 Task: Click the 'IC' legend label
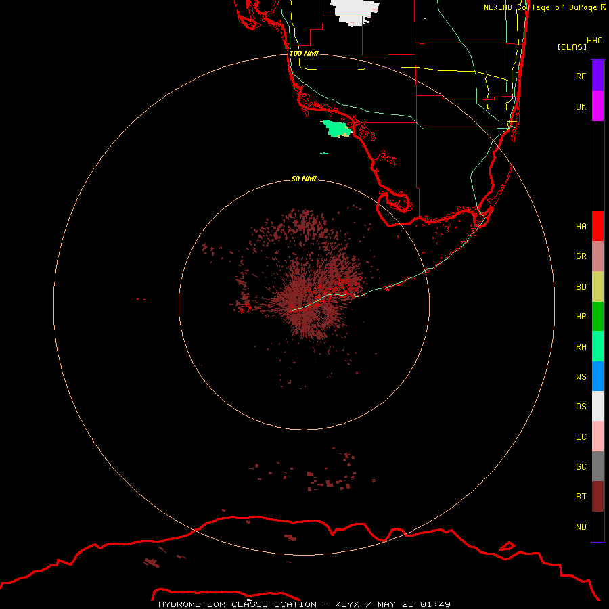coord(581,437)
